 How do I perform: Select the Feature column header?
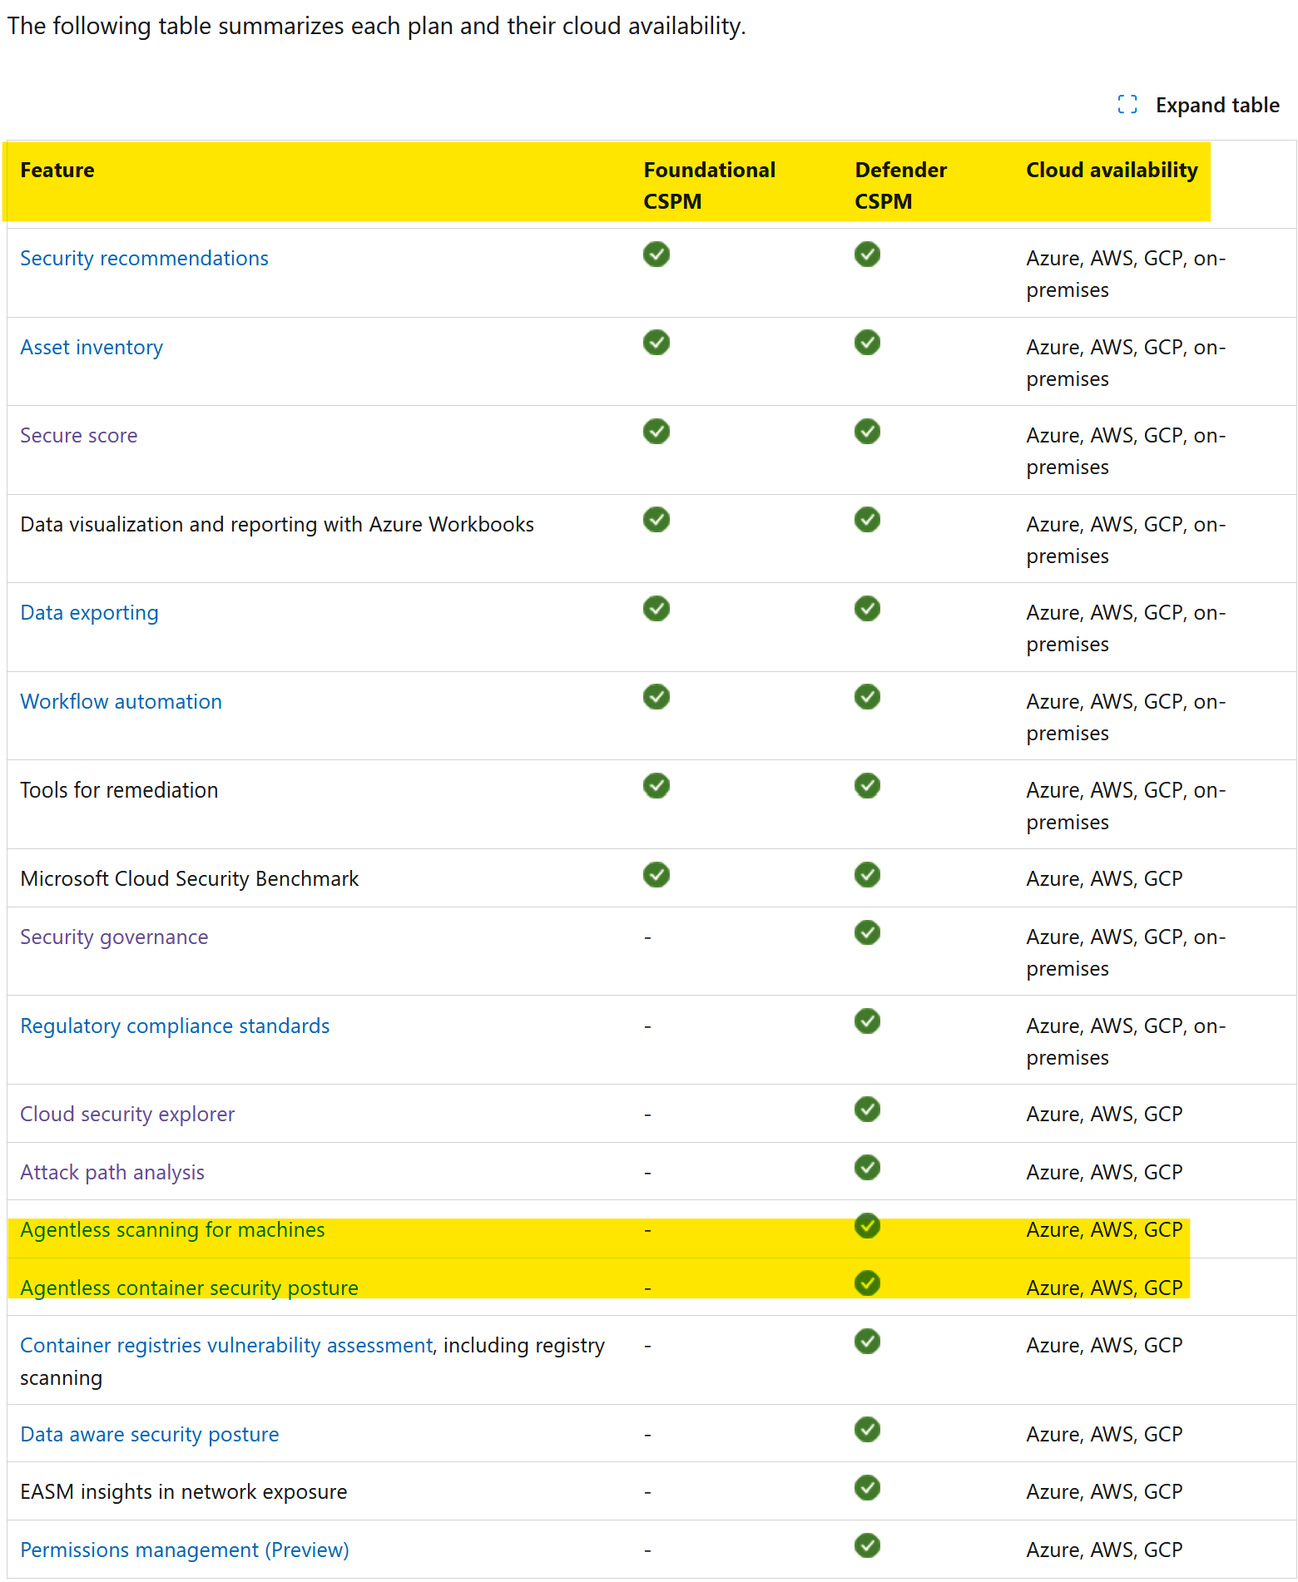57,171
